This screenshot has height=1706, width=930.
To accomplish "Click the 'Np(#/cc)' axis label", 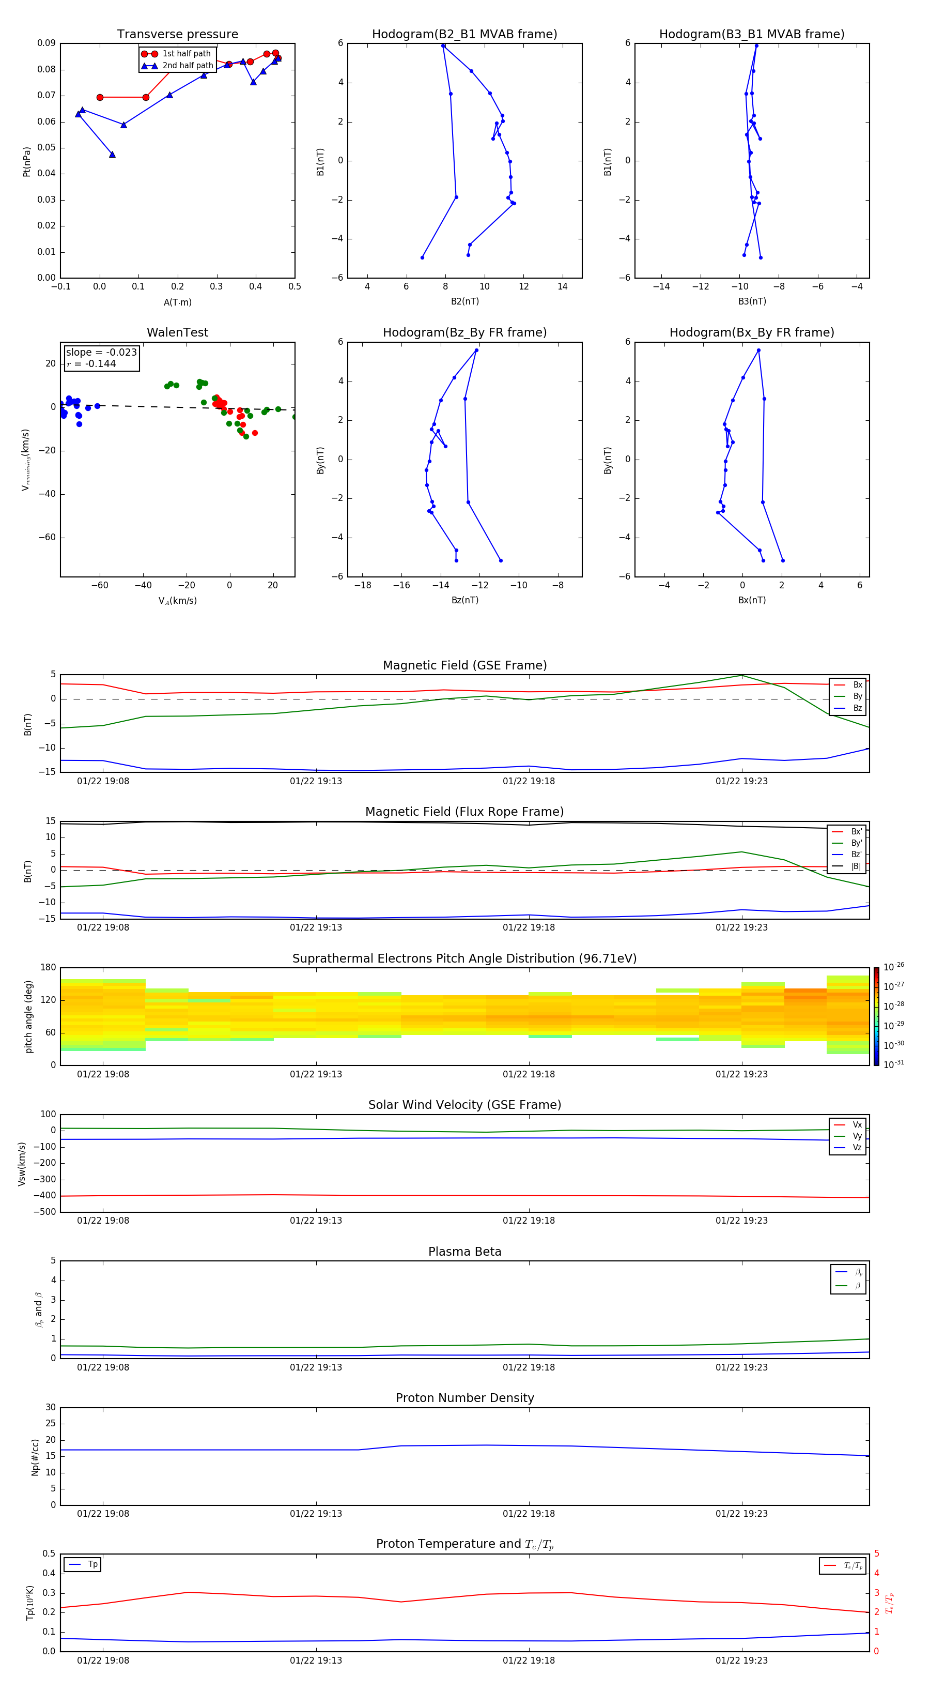I will [35, 1457].
